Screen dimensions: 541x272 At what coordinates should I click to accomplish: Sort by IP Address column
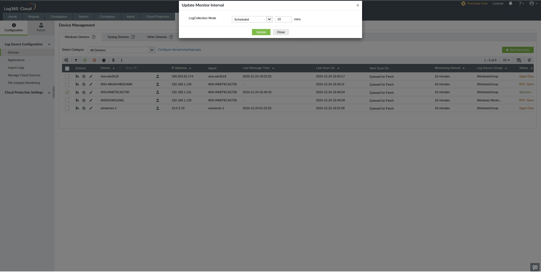click(x=181, y=68)
